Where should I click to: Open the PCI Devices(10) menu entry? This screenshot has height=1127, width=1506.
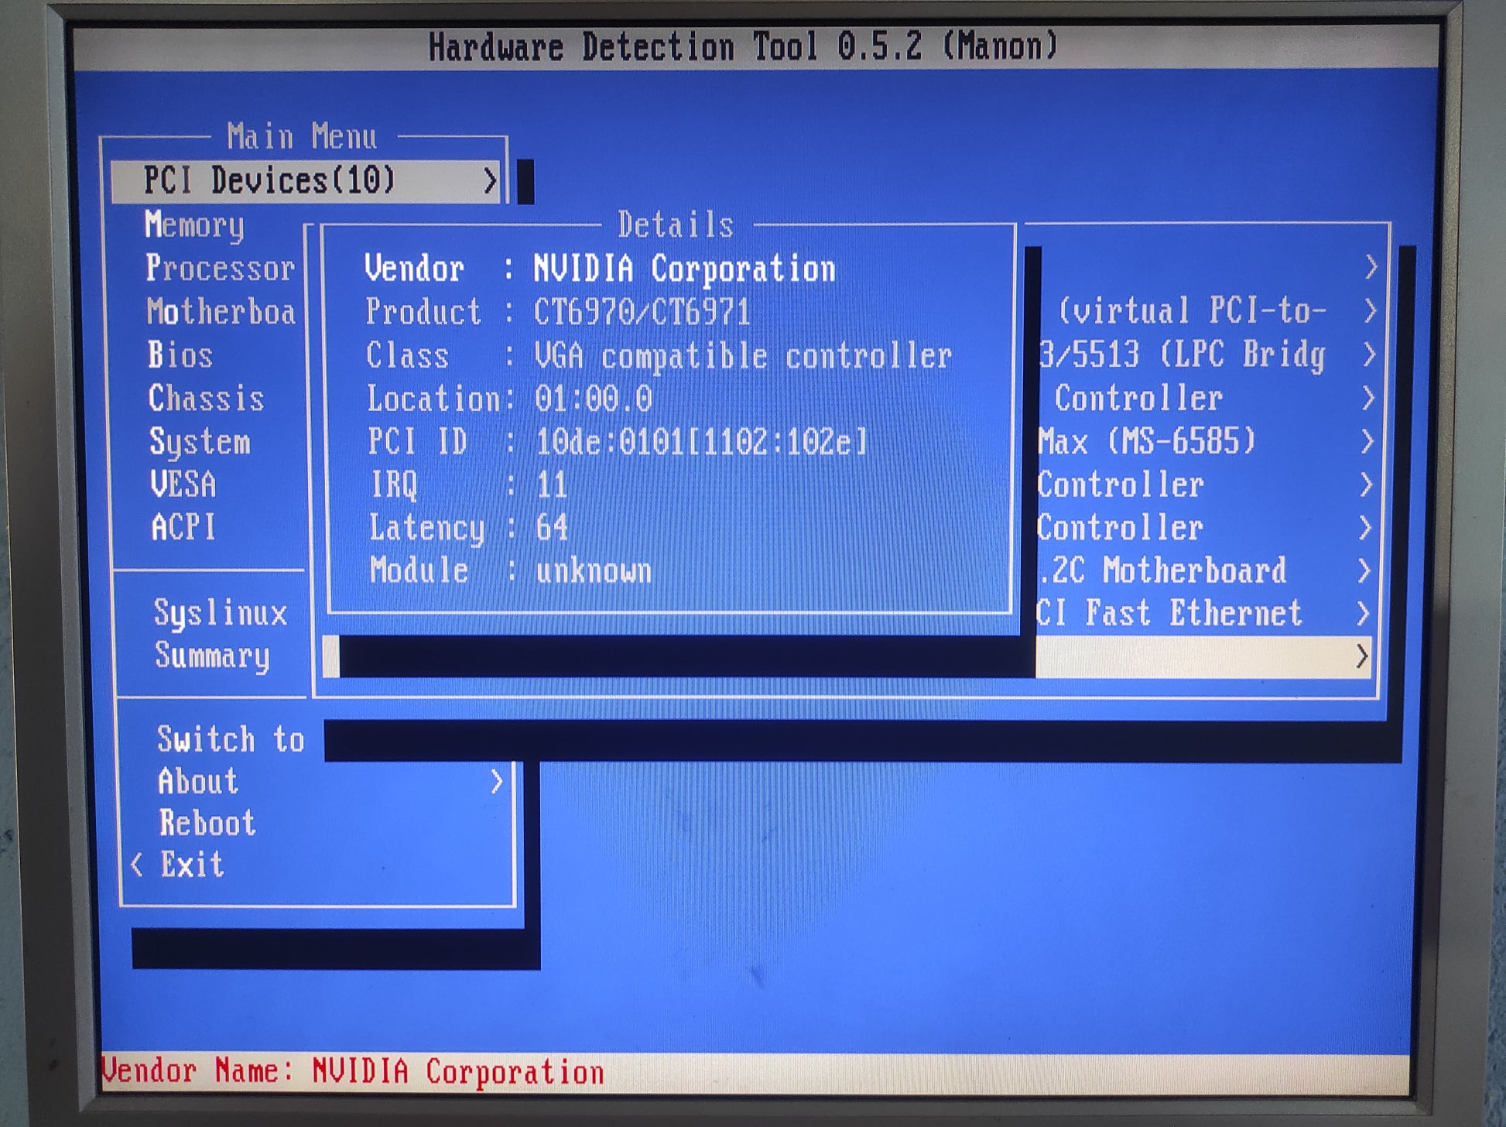pyautogui.click(x=269, y=181)
